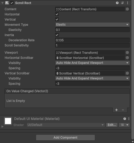Viewport: 134px width, 143px height.
Task: Click the Deceleration Rate input field
Action: tap(93, 40)
